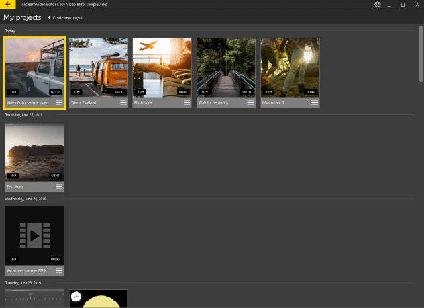Viewport: 424px width, 308px height.
Task: Select the 'Flight zone' project title
Action: 143,102
